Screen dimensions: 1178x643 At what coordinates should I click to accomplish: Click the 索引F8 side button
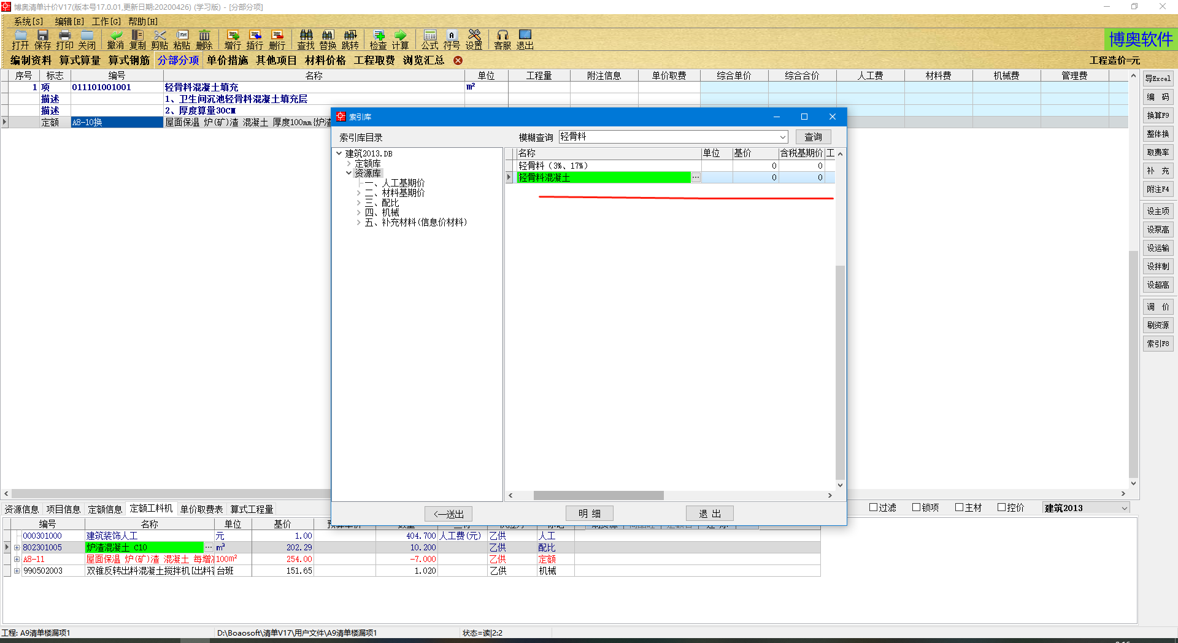tap(1158, 344)
